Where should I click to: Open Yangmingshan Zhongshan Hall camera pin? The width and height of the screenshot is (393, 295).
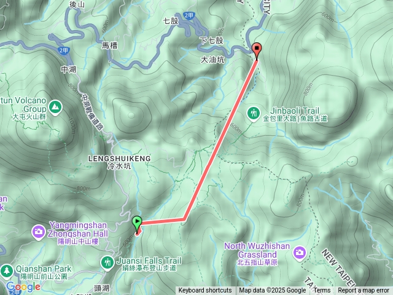(38, 232)
